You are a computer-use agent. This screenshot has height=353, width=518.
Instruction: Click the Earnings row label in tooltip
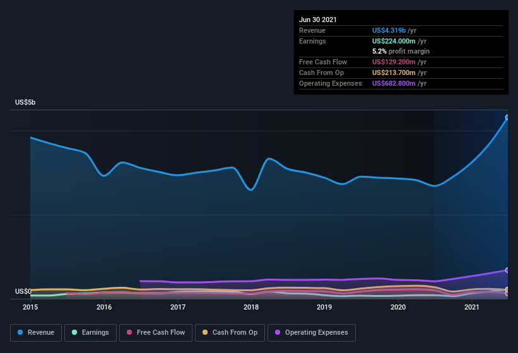pos(312,41)
